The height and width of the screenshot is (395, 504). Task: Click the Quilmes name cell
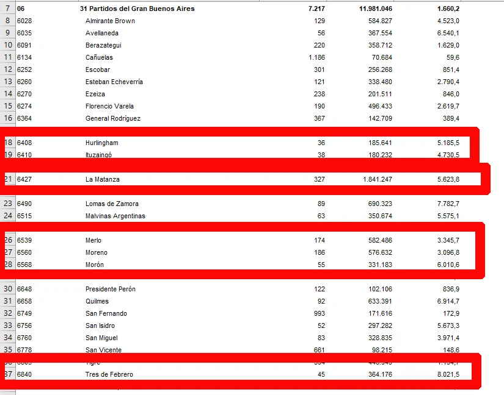pyautogui.click(x=97, y=301)
